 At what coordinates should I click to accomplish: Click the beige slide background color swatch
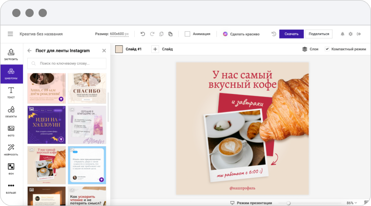pyautogui.click(x=119, y=49)
